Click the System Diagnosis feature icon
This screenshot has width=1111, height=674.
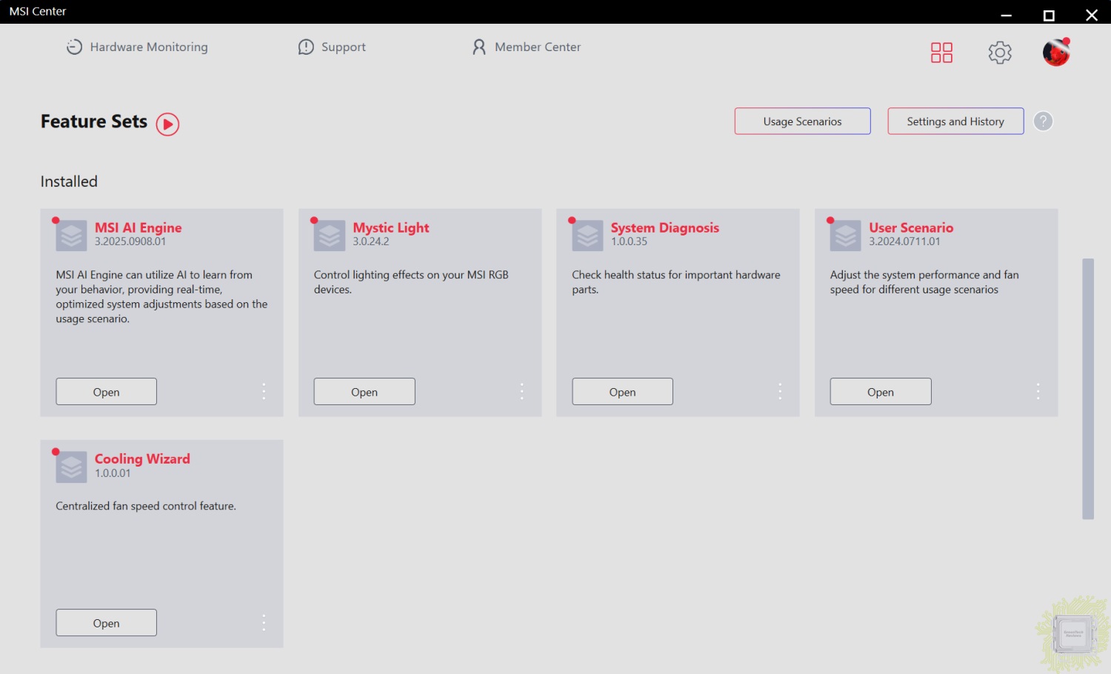pos(587,236)
